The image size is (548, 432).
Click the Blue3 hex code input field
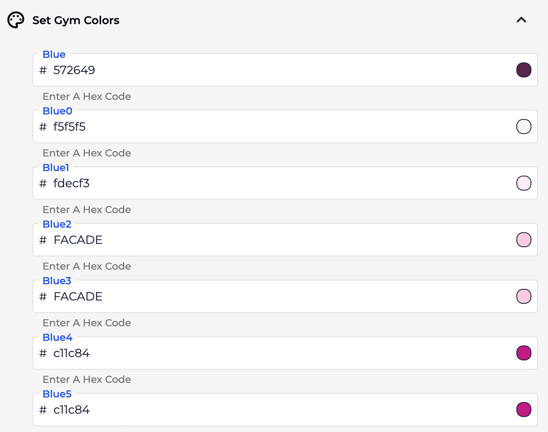(249, 296)
